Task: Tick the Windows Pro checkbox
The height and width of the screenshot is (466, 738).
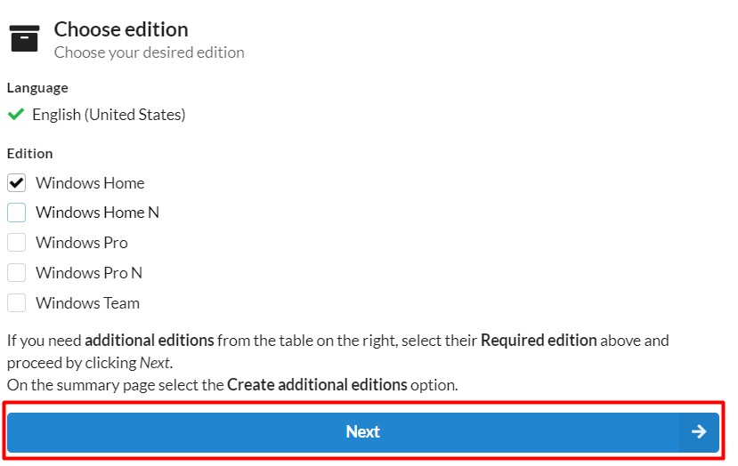Action: tap(16, 243)
